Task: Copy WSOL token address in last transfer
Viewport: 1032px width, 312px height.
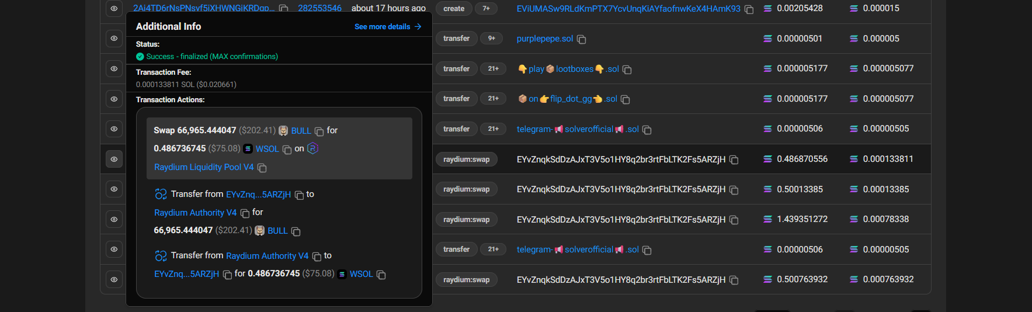Action: (381, 275)
